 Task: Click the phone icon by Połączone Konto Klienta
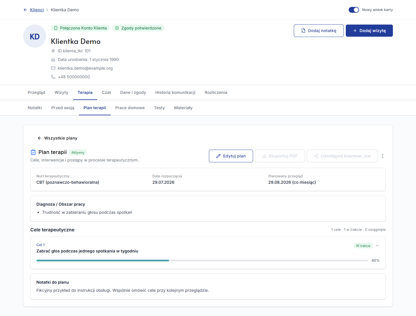click(56, 28)
